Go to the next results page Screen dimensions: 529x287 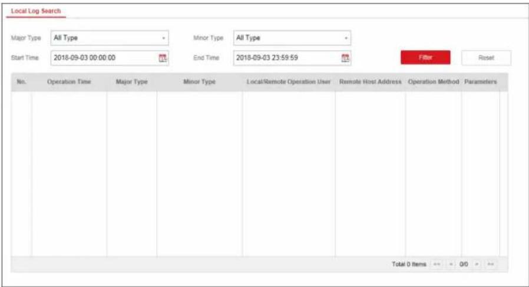[477, 264]
